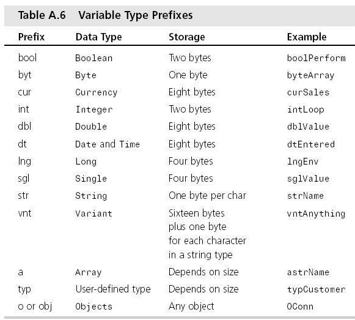Select the intLoop example text

click(306, 110)
